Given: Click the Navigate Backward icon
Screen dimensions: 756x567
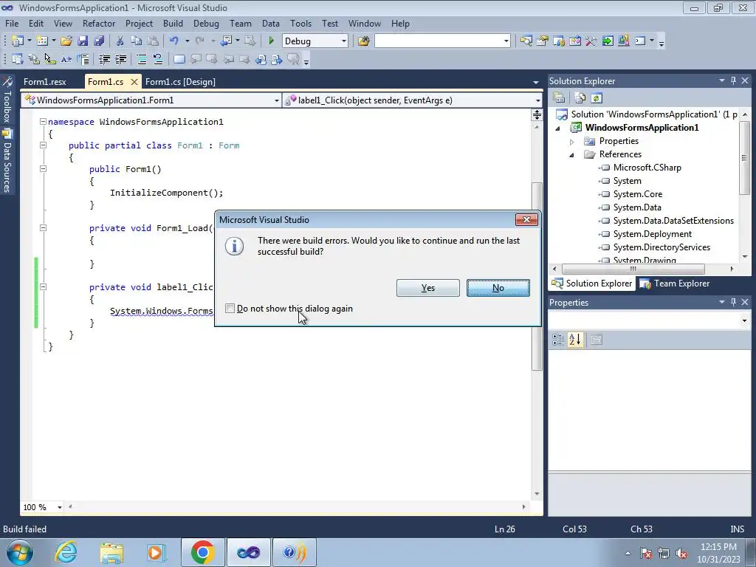Looking at the screenshot, I should [226, 41].
